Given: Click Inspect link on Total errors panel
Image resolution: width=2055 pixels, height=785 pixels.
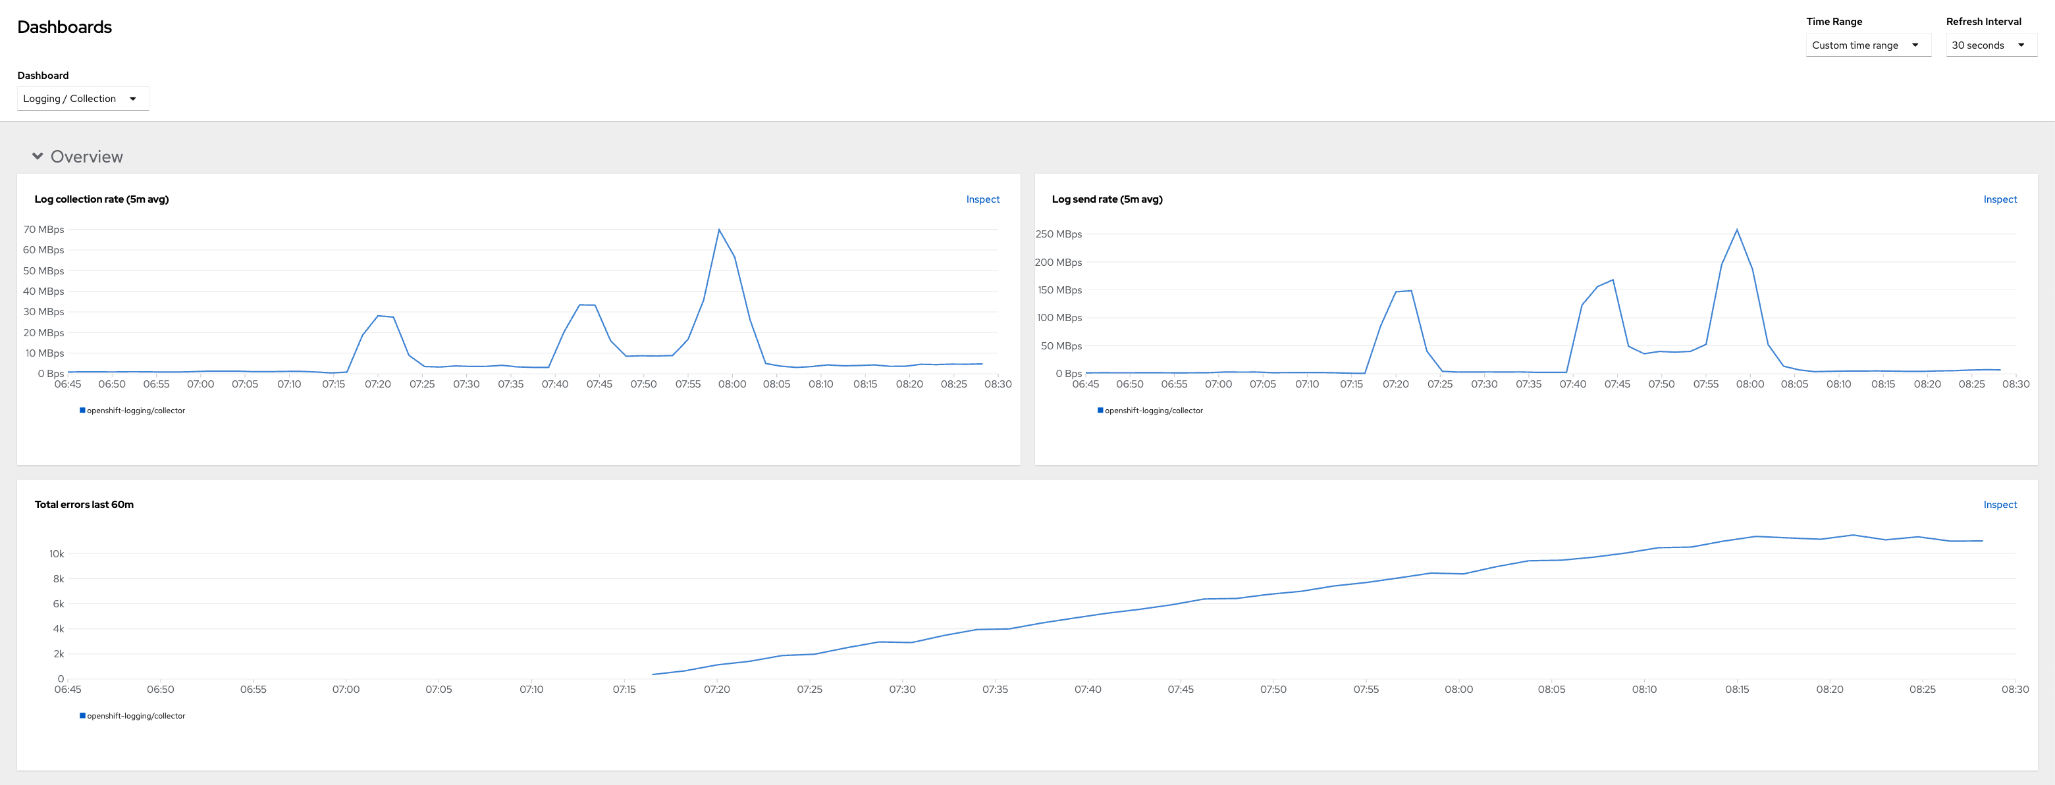Looking at the screenshot, I should 1999,505.
